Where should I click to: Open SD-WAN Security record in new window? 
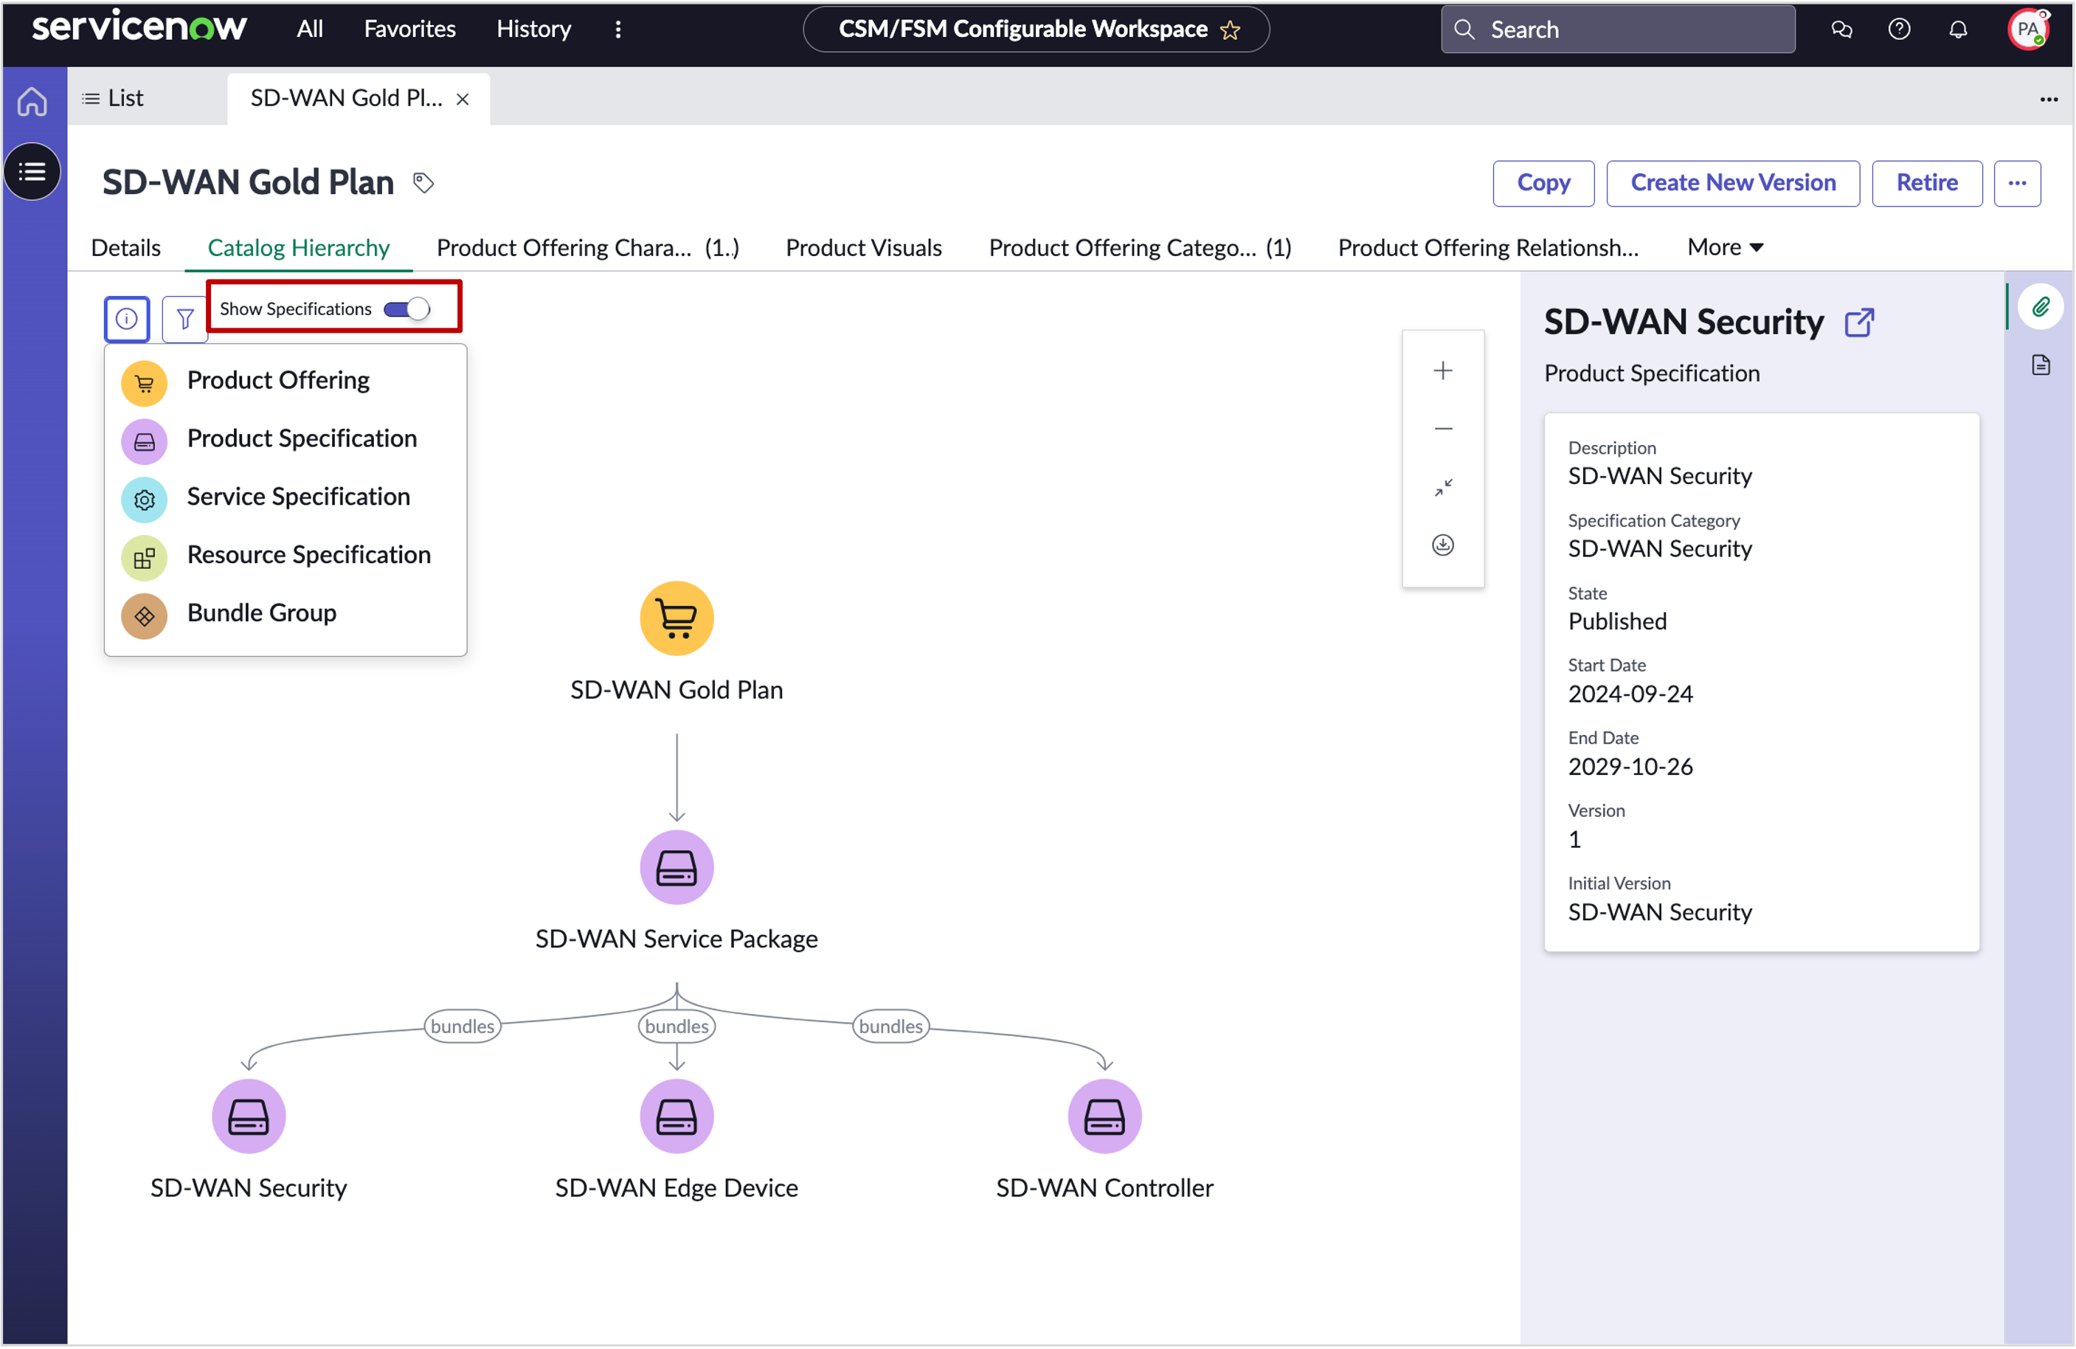click(1859, 322)
